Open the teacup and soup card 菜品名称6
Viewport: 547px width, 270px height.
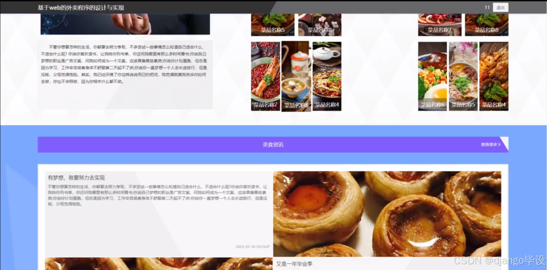(x=296, y=77)
